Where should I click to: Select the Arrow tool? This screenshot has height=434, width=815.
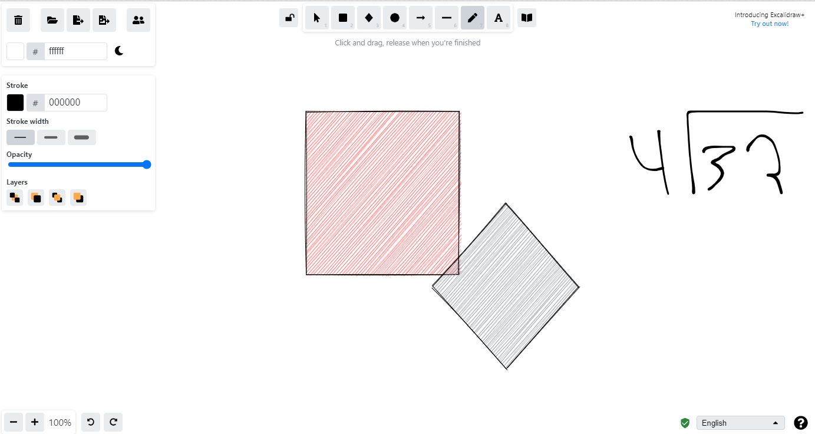coord(420,17)
